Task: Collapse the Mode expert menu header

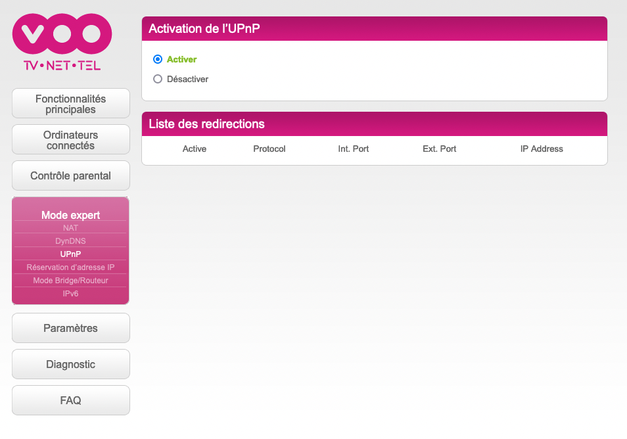Action: [71, 215]
